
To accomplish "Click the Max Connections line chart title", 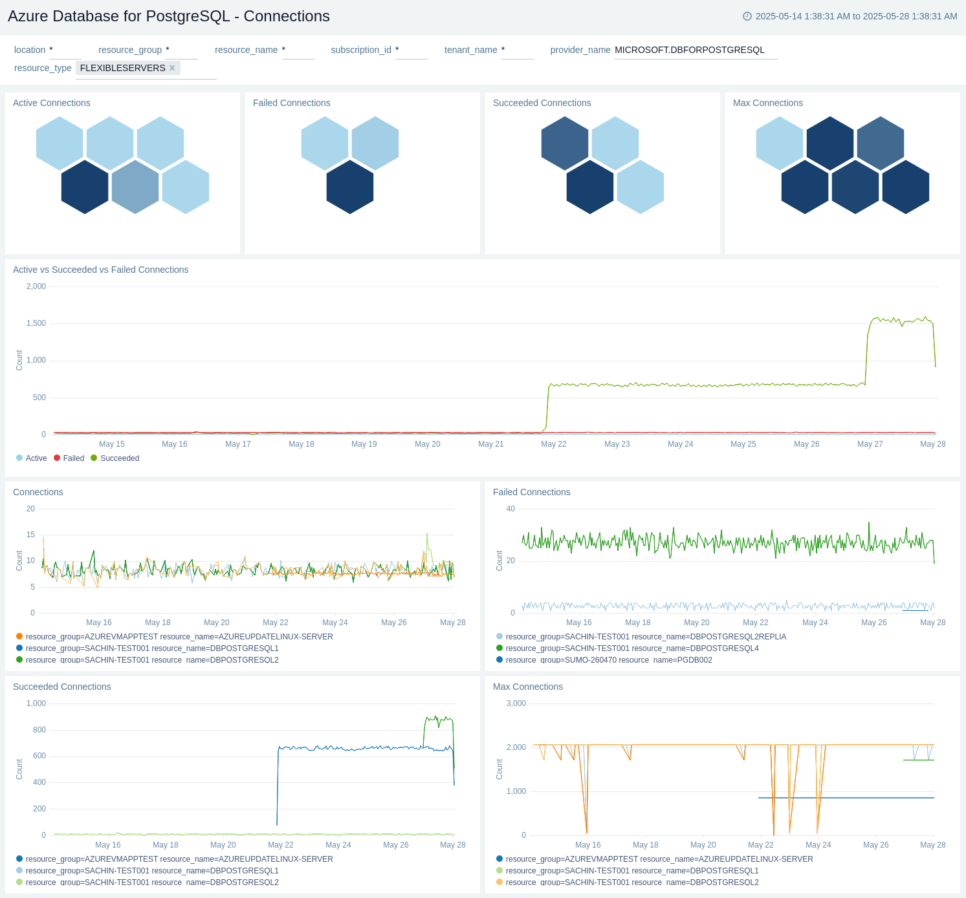I will click(528, 687).
